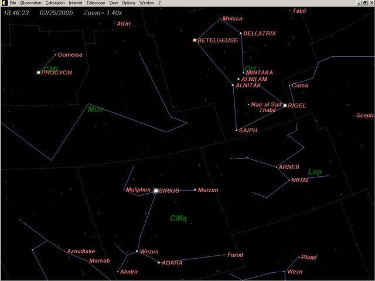Open the View menu

click(x=113, y=3)
